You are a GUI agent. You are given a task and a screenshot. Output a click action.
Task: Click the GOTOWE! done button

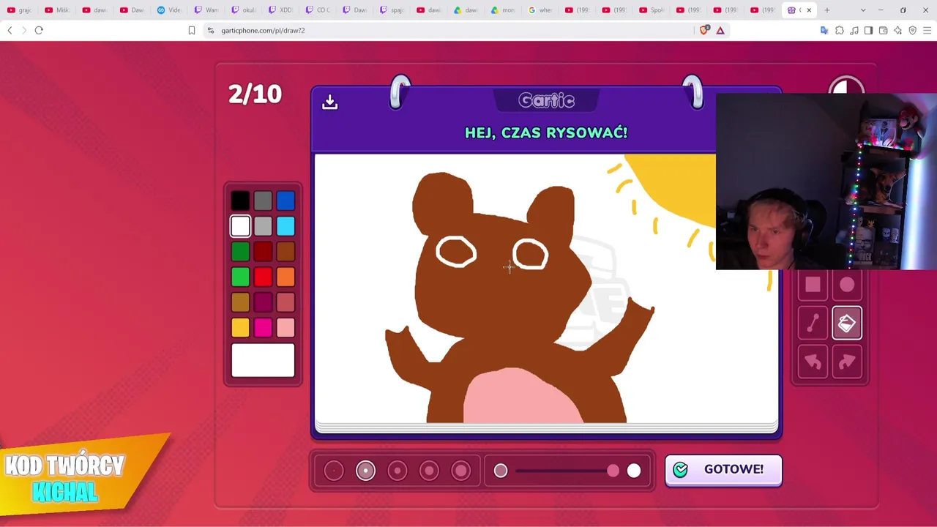pyautogui.click(x=723, y=470)
